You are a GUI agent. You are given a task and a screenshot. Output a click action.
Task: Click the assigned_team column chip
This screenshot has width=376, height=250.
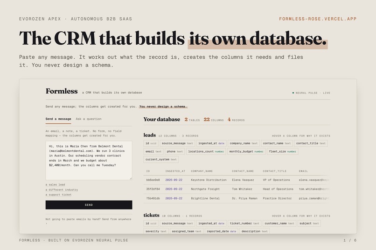(187, 231)
